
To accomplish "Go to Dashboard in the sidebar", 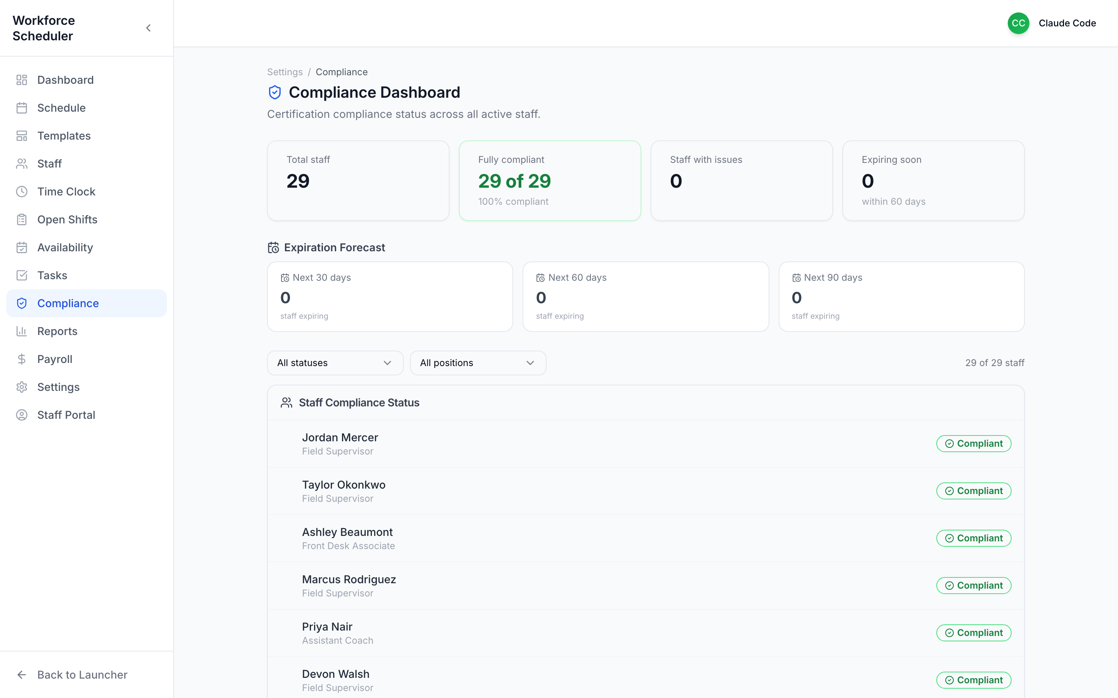I will coord(87,80).
